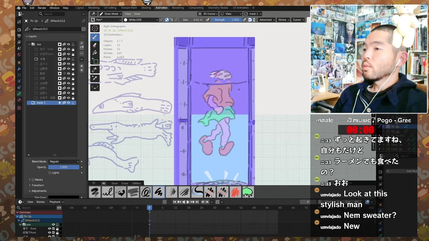Select the Box primitive tool
429x241 pixels.
click(95, 61)
